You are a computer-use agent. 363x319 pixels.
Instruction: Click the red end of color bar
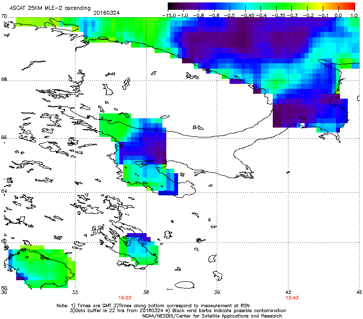click(352, 6)
